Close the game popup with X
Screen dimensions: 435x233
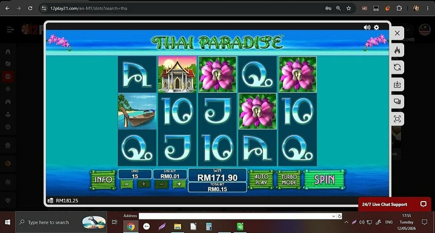397,34
